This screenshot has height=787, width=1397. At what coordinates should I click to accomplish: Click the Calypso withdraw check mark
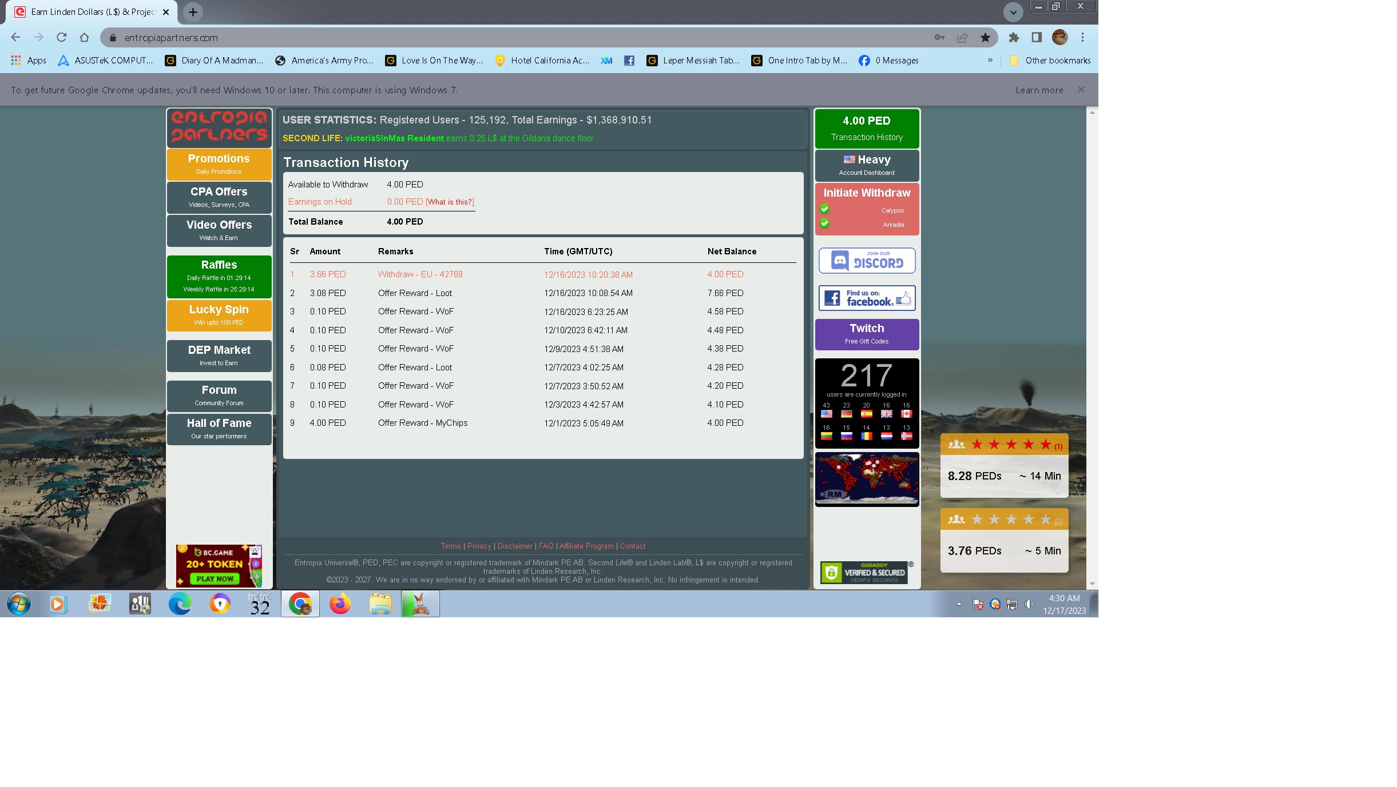click(x=824, y=209)
